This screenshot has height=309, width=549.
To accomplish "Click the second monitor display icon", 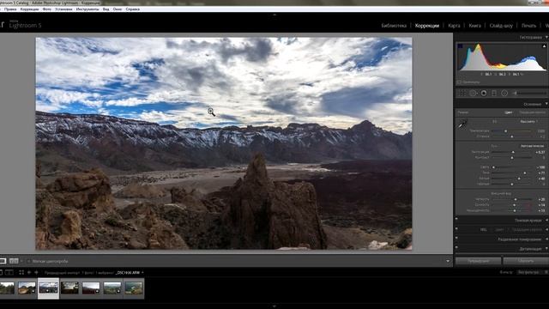I will 9,272.
